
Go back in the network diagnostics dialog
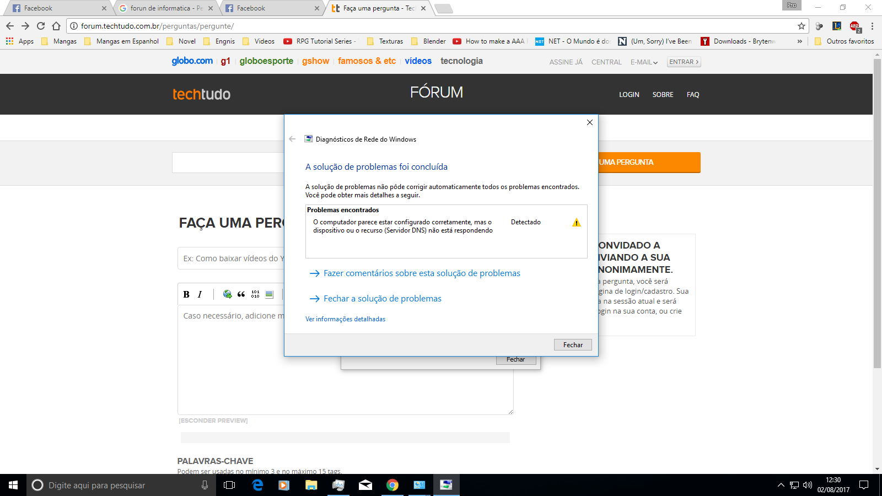click(x=292, y=139)
